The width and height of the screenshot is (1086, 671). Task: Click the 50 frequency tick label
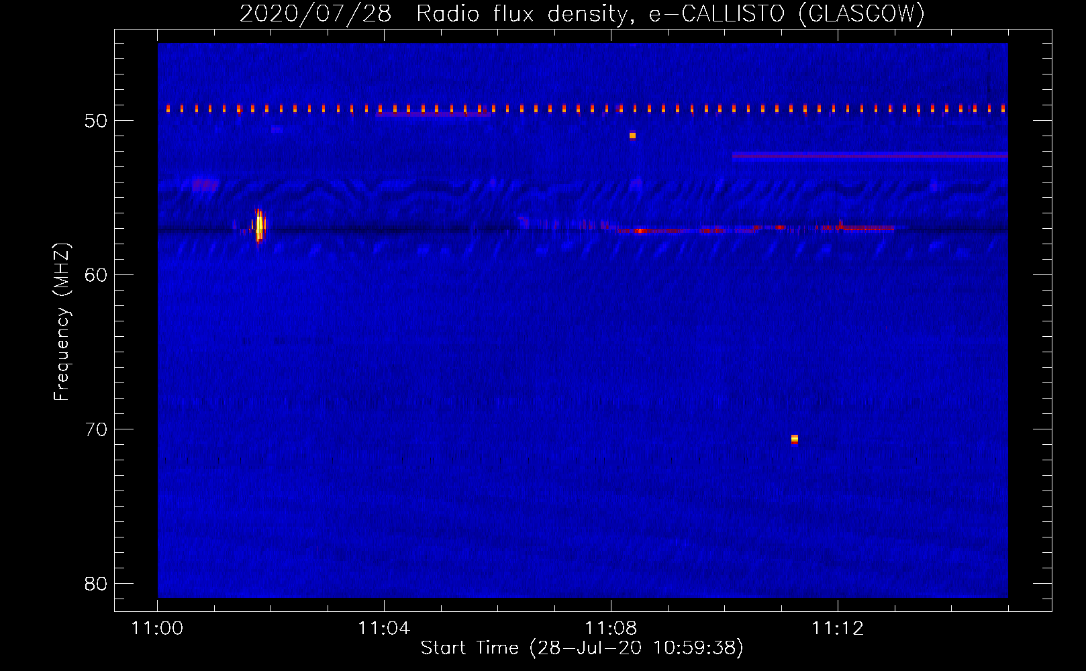[x=96, y=121]
